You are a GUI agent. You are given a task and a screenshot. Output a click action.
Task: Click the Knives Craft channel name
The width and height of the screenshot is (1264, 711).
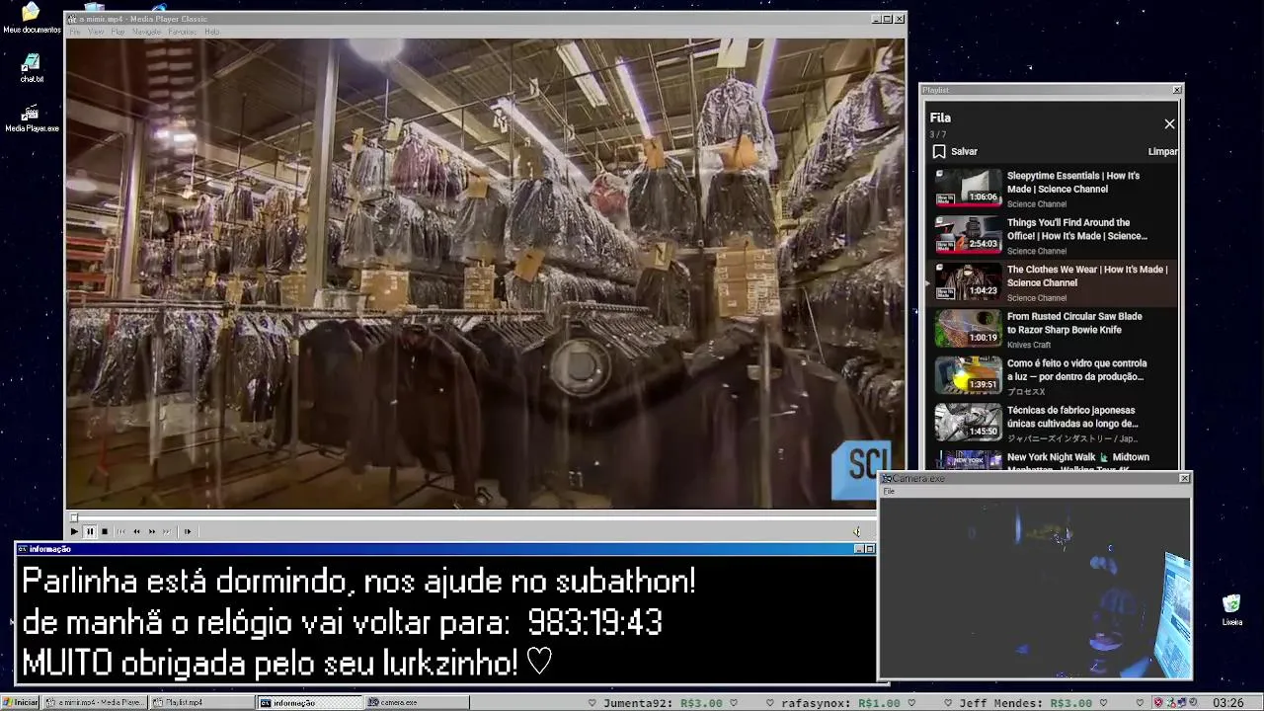pyautogui.click(x=1029, y=345)
